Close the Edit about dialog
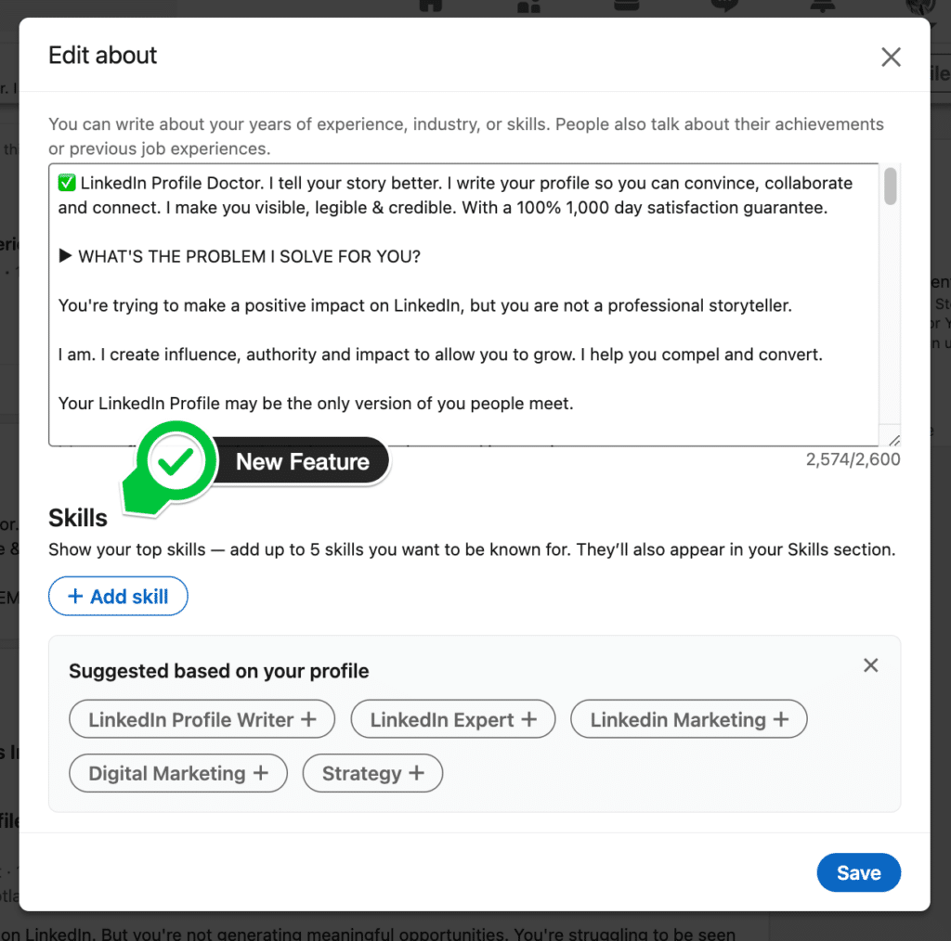Viewport: 951px width, 941px height. (x=891, y=57)
